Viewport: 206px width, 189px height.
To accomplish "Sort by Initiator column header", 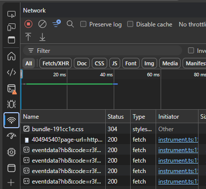I will tap(177, 117).
